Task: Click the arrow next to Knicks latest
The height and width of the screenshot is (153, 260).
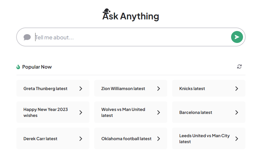Action: [236, 89]
